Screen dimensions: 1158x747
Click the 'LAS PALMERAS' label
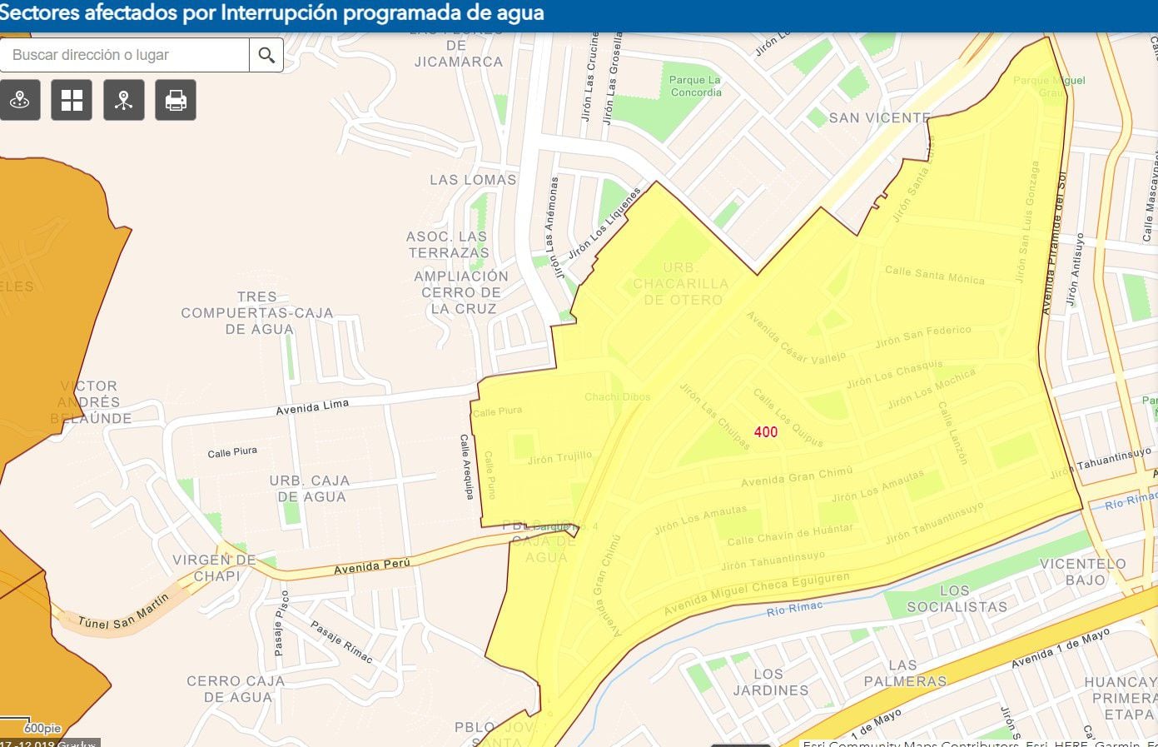(x=904, y=673)
